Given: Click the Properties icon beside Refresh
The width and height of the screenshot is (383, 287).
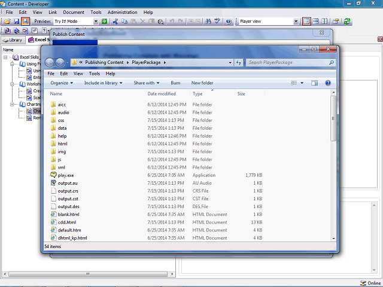Looking at the screenshot, I should pyautogui.click(x=336, y=22).
